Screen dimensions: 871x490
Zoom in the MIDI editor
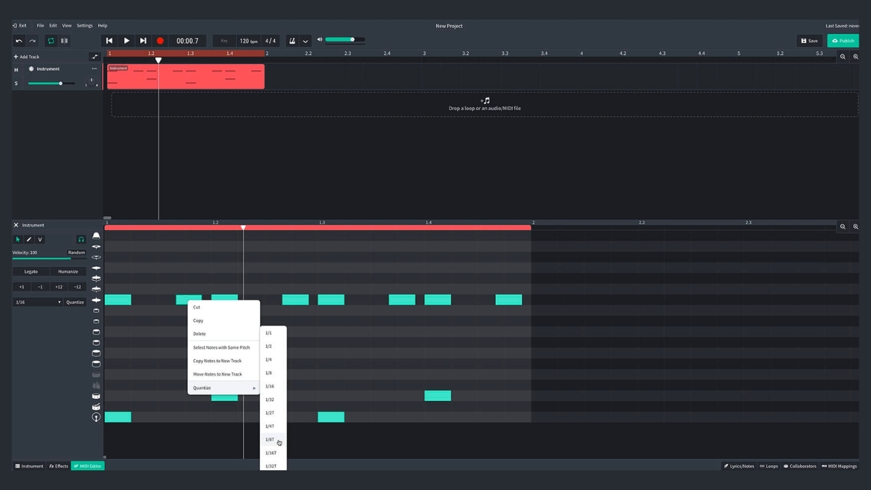click(856, 227)
